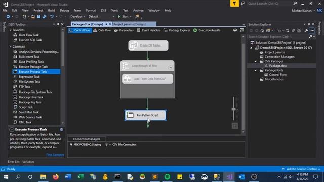The width and height of the screenshot is (324, 182).
Task: Open the Debug menu
Action: [x=64, y=10]
